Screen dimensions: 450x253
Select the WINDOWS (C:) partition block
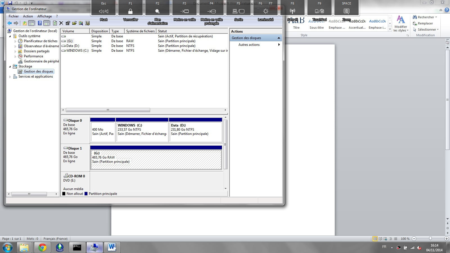(142, 132)
